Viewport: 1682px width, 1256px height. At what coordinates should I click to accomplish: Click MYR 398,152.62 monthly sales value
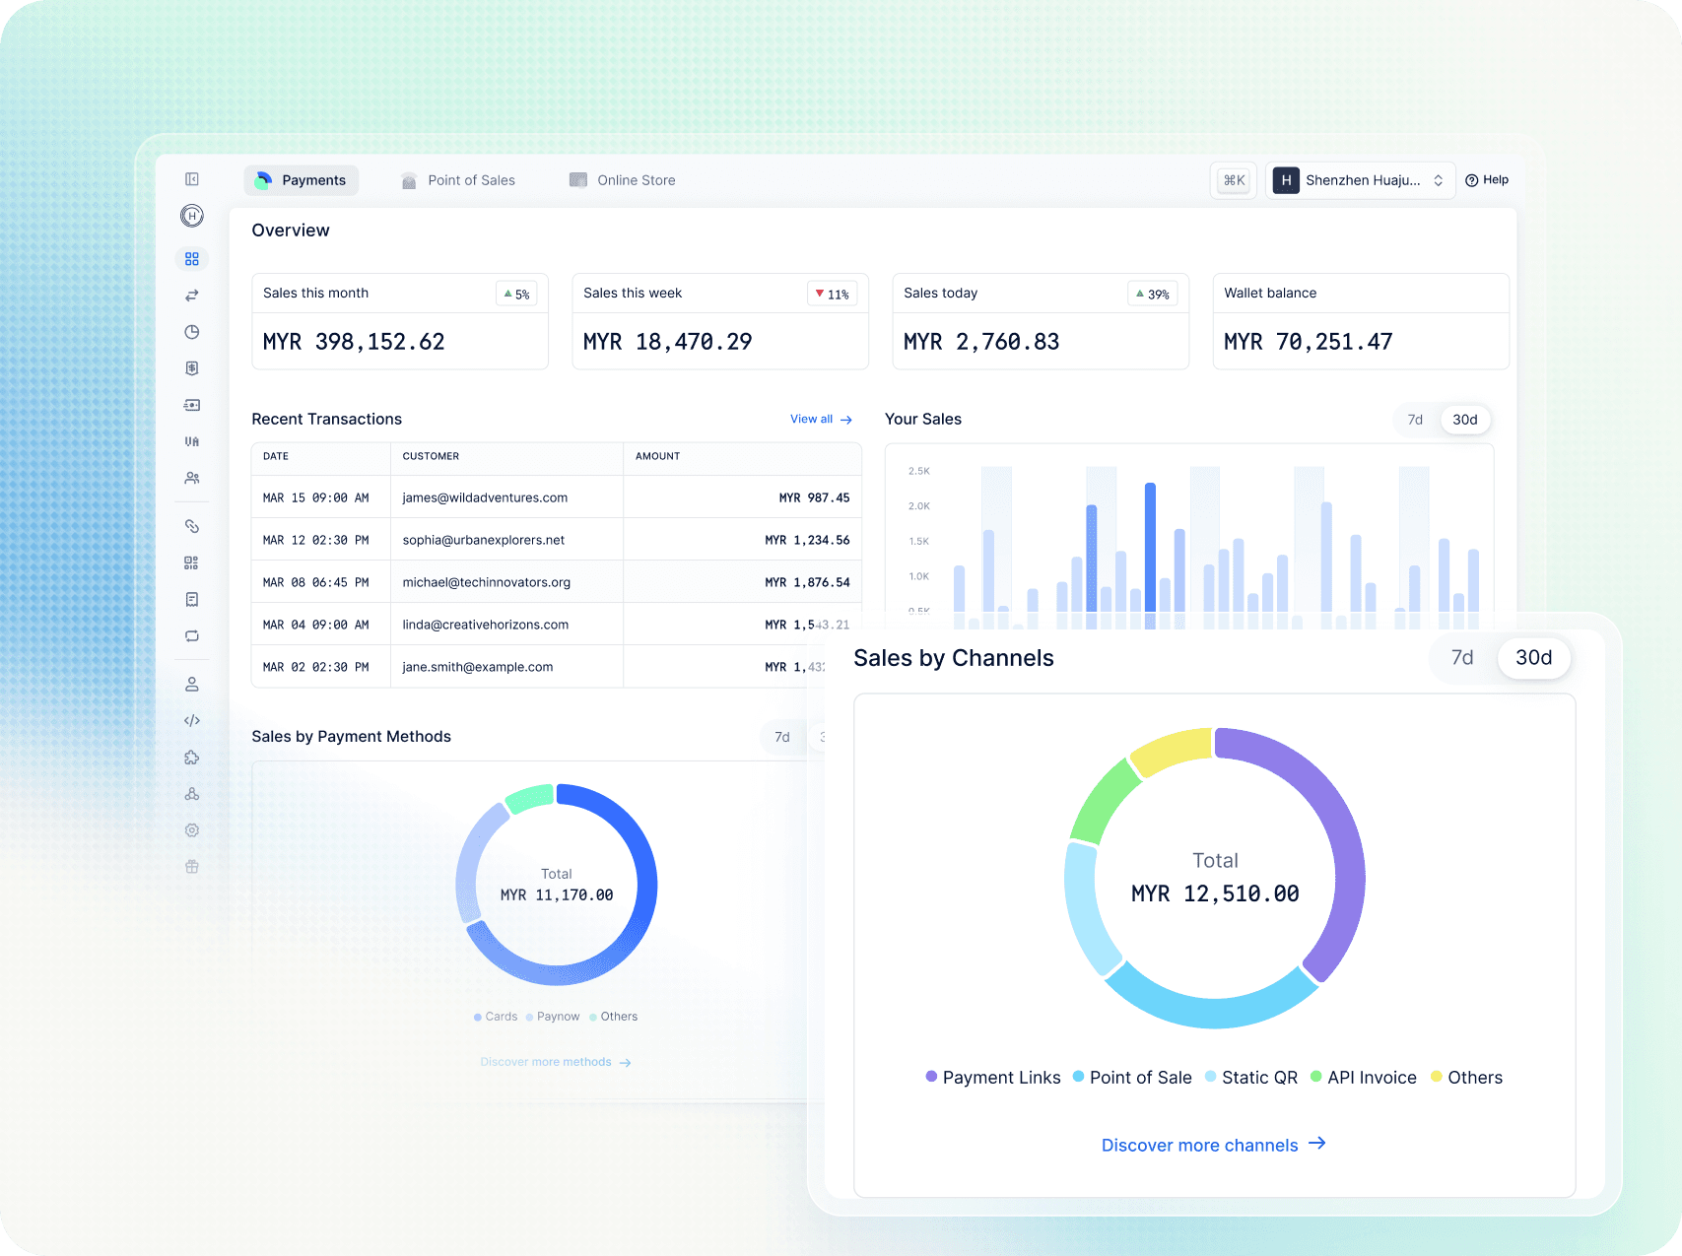[x=354, y=342]
